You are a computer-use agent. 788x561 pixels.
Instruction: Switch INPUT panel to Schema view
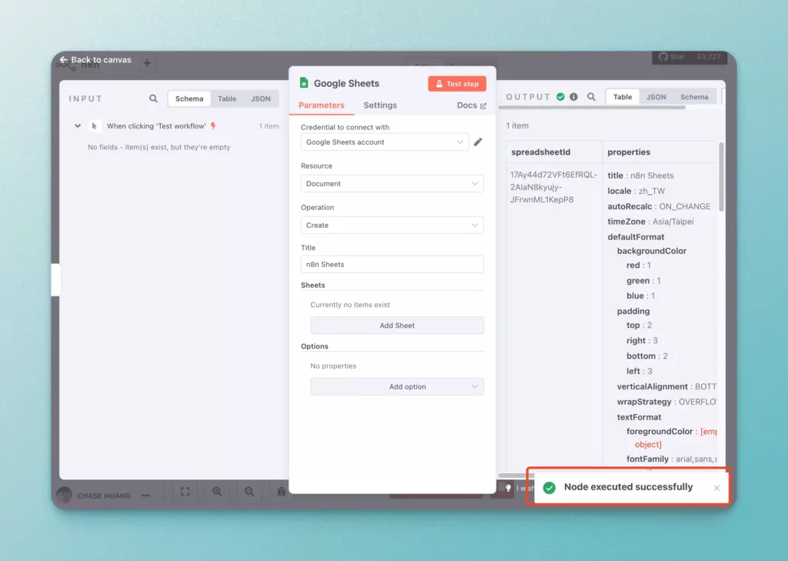point(189,99)
